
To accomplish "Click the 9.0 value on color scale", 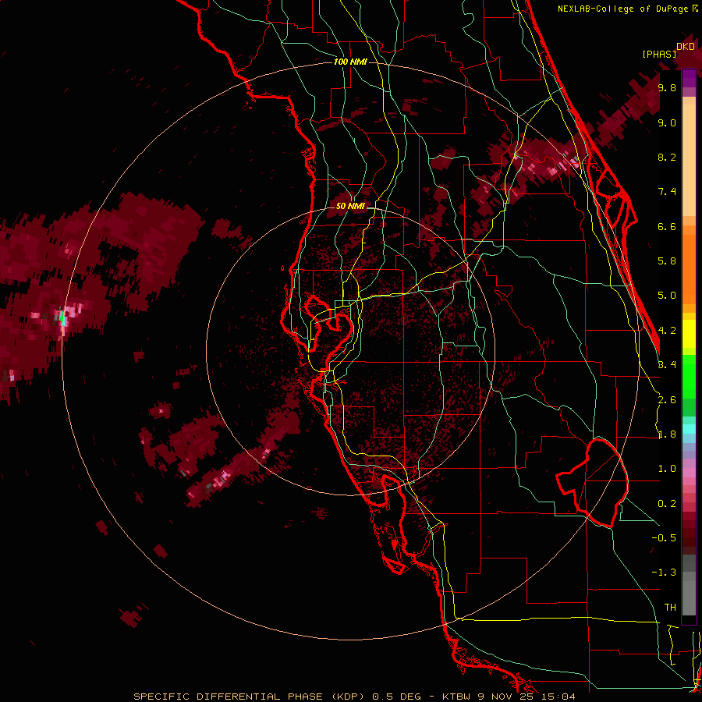I will pos(667,122).
